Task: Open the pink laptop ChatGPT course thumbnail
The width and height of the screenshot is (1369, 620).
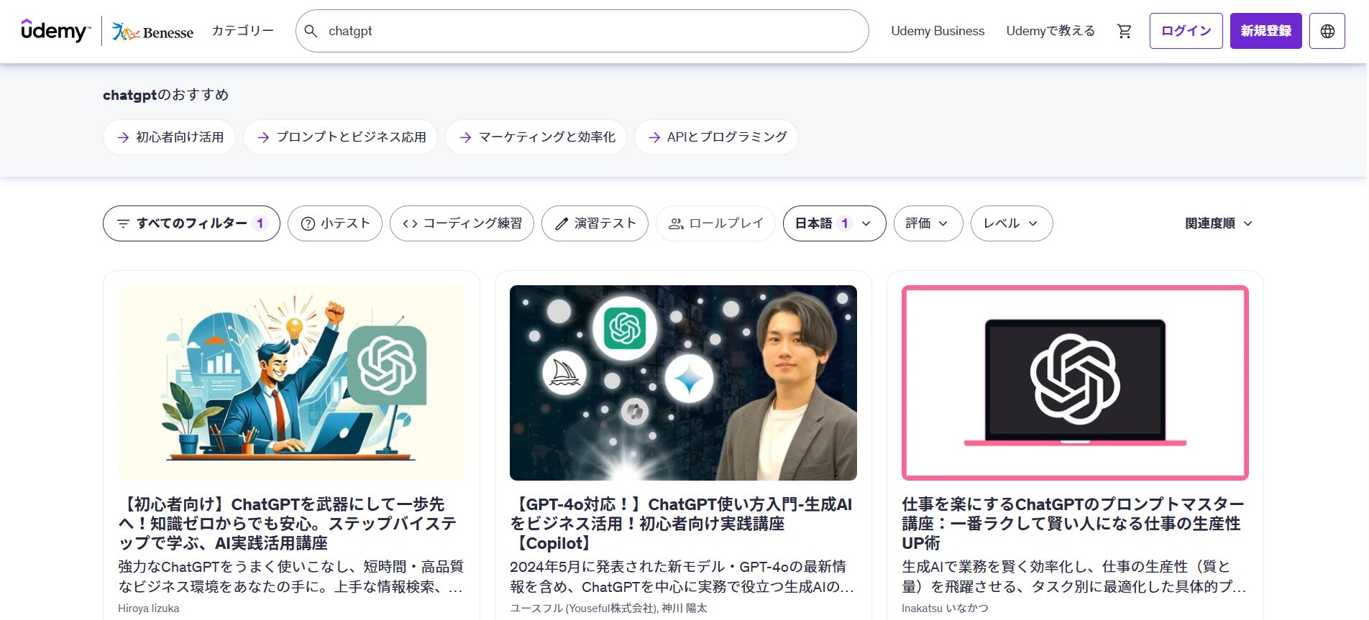Action: pyautogui.click(x=1075, y=383)
